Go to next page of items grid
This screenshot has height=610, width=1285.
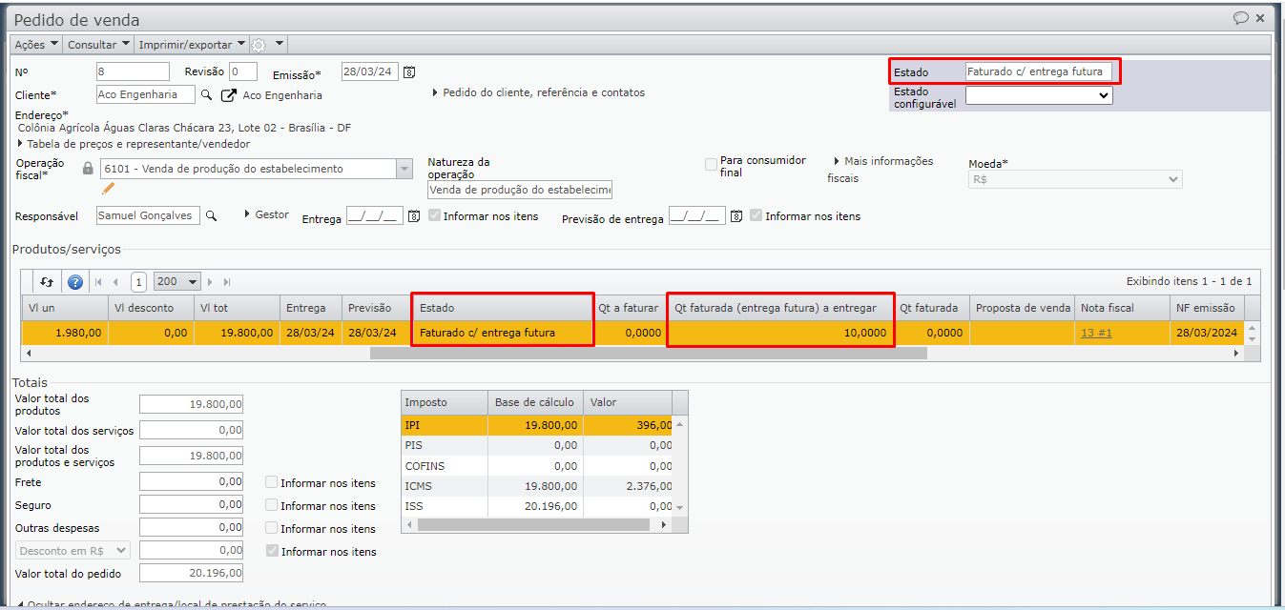[x=211, y=282]
